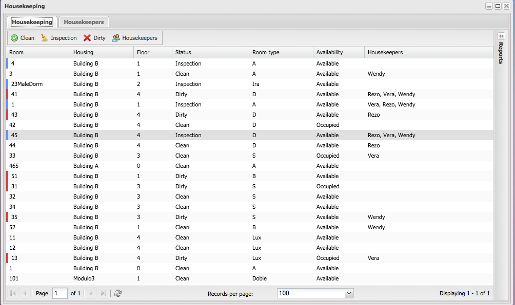This screenshot has width=515, height=305.
Task: Click the Ira room type cell
Action: pyautogui.click(x=256, y=84)
